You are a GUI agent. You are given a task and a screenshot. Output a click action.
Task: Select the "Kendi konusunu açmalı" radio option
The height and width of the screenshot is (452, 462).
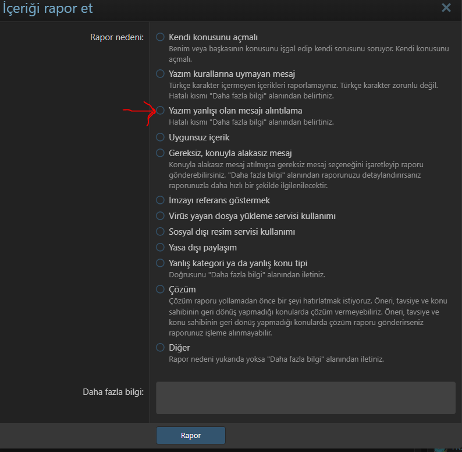click(x=160, y=37)
